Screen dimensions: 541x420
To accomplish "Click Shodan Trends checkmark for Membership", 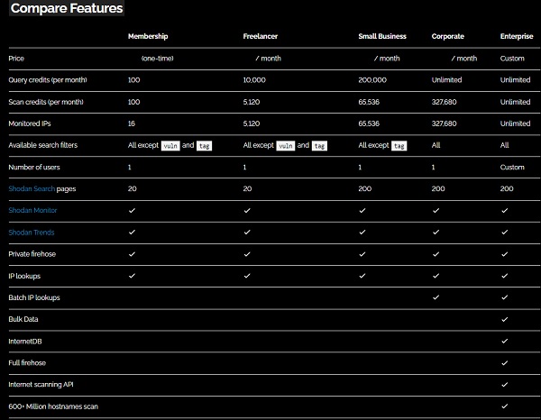I will pyautogui.click(x=132, y=232).
